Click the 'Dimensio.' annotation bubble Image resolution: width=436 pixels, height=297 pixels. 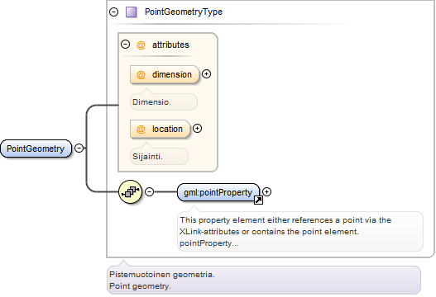pos(164,102)
